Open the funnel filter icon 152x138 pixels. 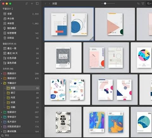point(143,4)
